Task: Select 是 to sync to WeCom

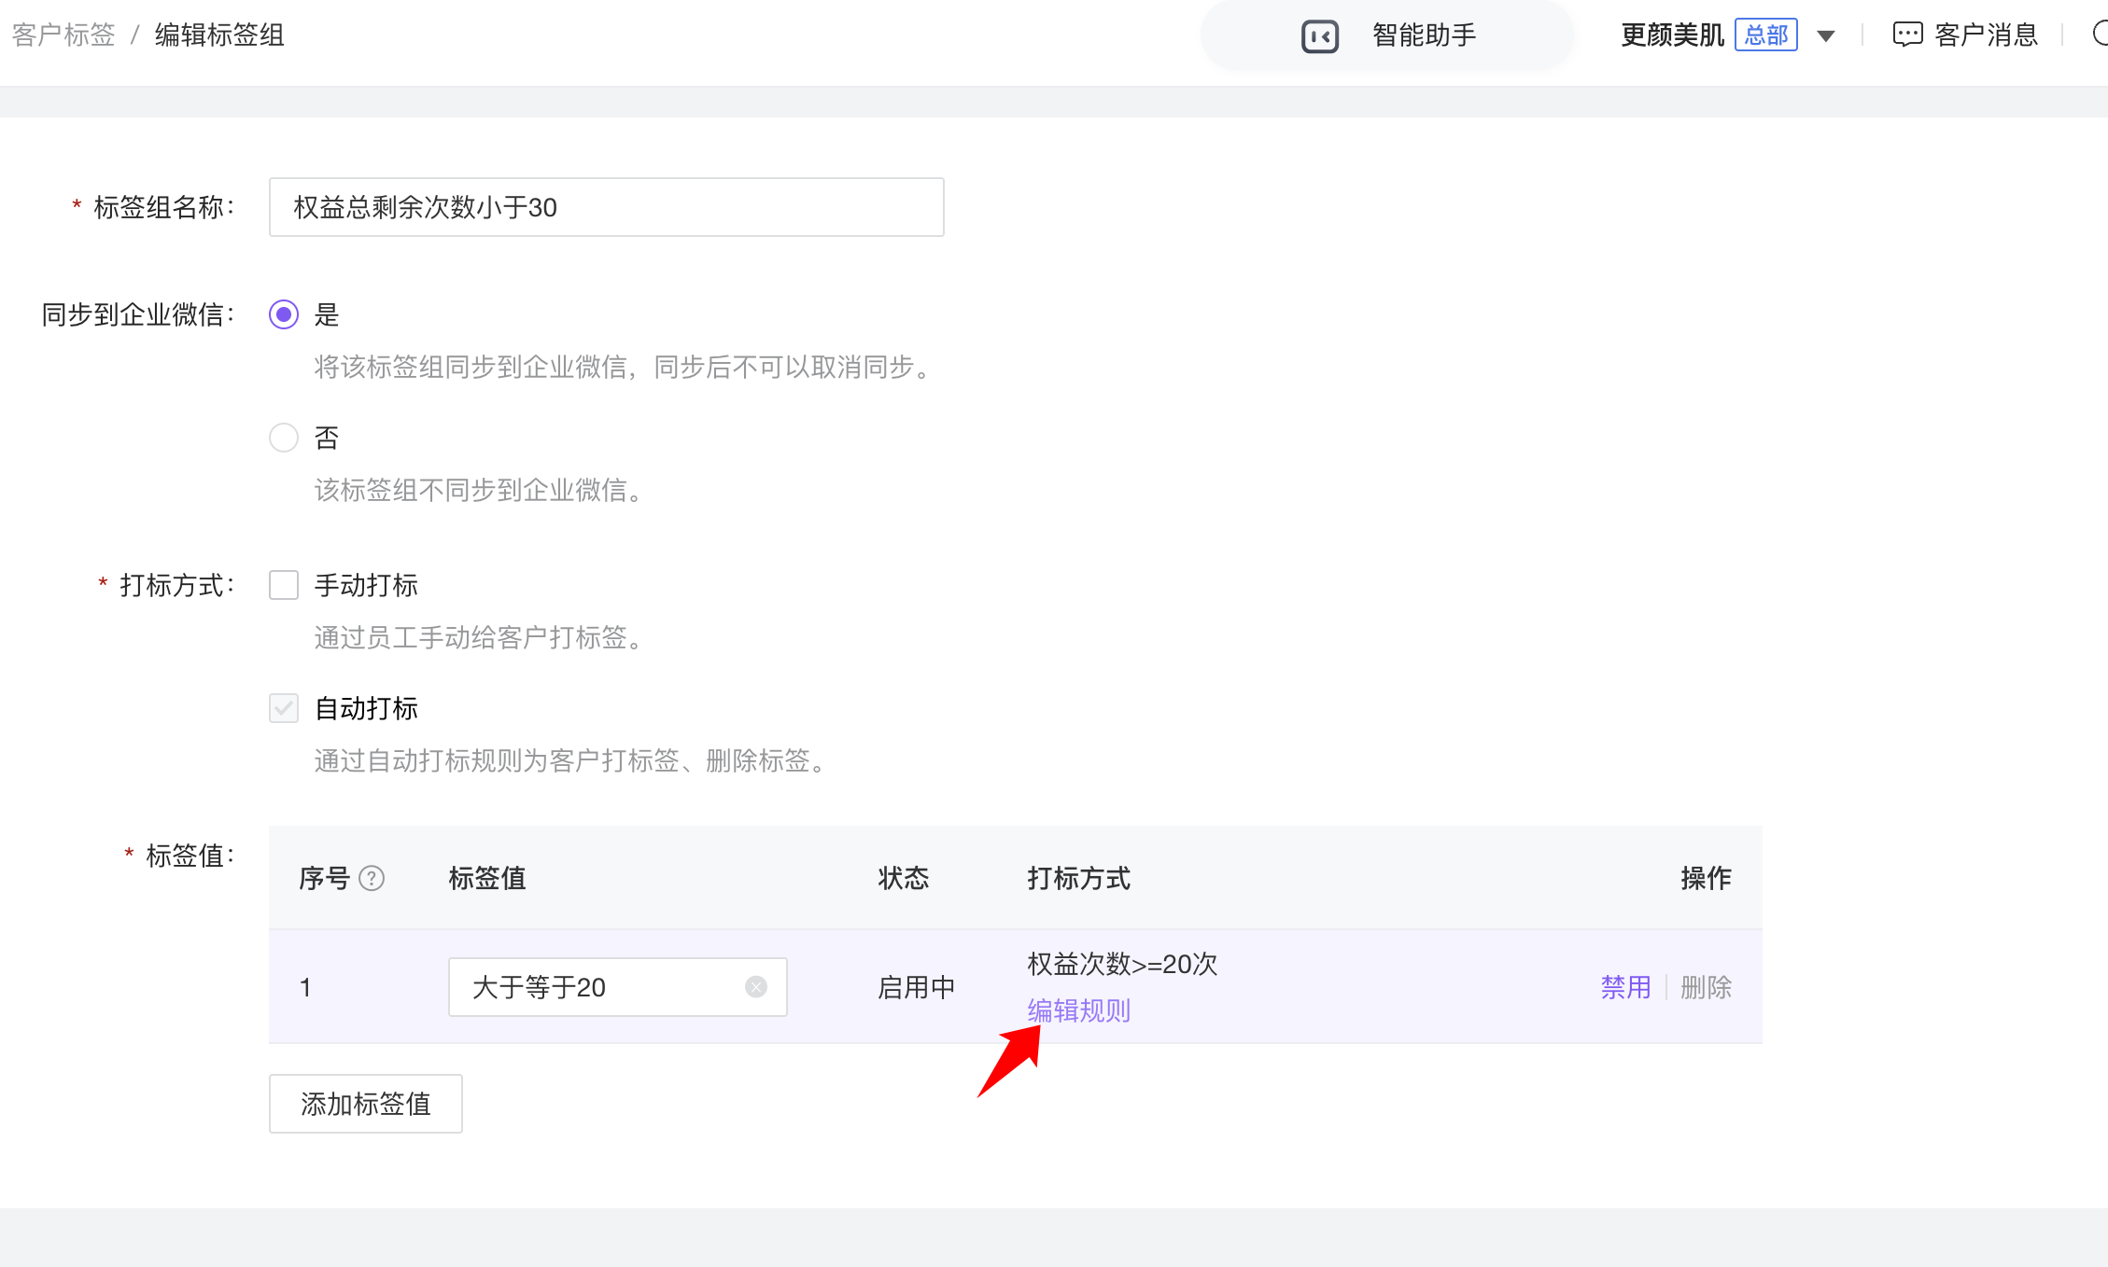Action: [284, 314]
